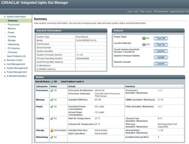
Task: Click the Storage warning triangle icon
Action: tap(52, 130)
